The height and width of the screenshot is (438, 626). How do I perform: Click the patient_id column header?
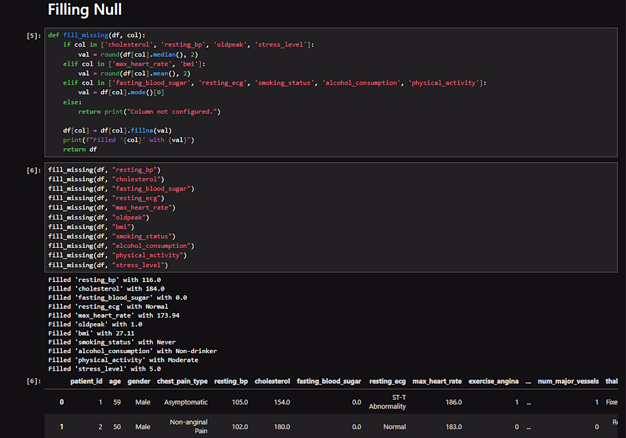pyautogui.click(x=87, y=381)
